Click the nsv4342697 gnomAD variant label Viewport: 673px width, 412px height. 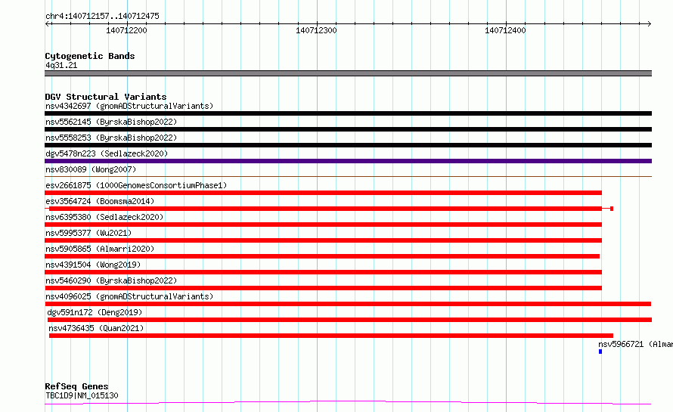129,106
